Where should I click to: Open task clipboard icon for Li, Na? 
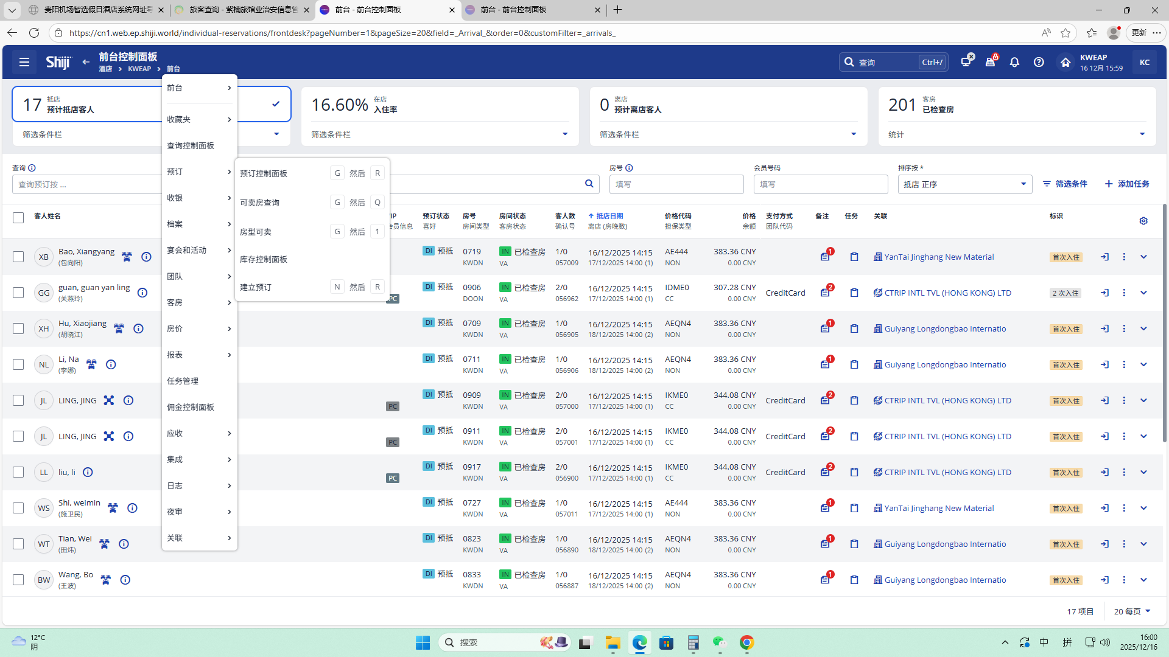click(x=854, y=364)
